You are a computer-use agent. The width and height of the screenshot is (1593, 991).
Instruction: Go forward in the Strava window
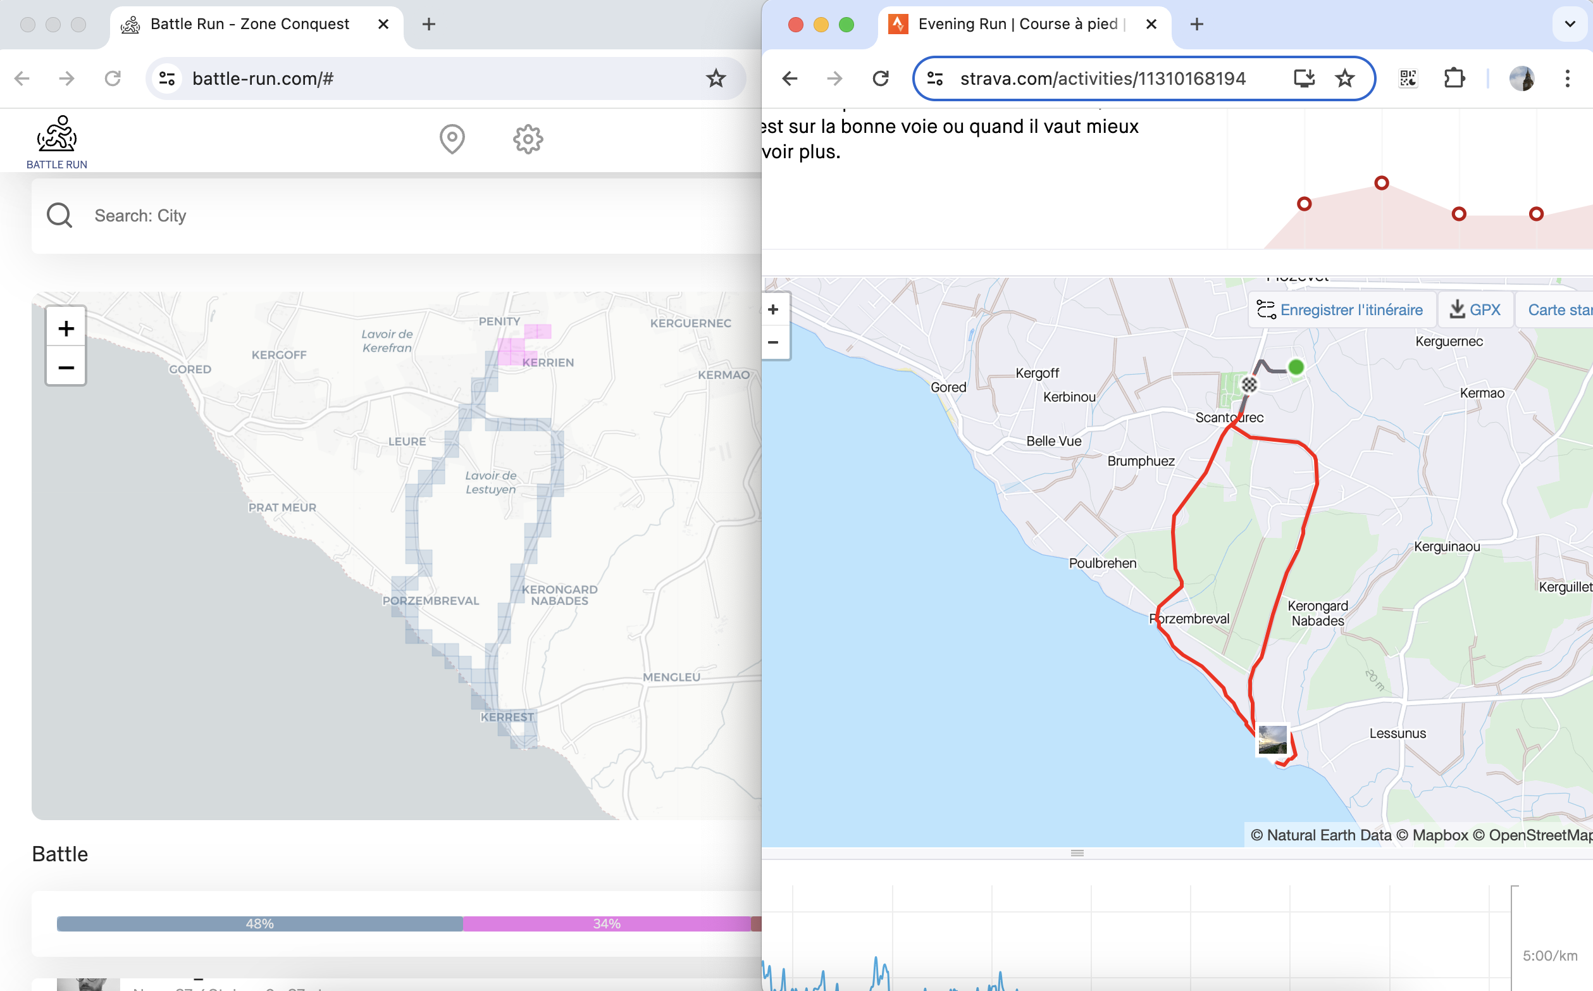(834, 78)
